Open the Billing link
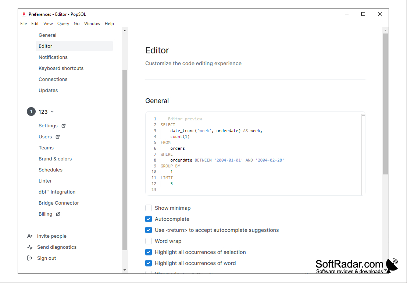 click(x=46, y=214)
